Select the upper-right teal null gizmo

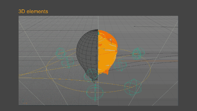tap(138, 54)
